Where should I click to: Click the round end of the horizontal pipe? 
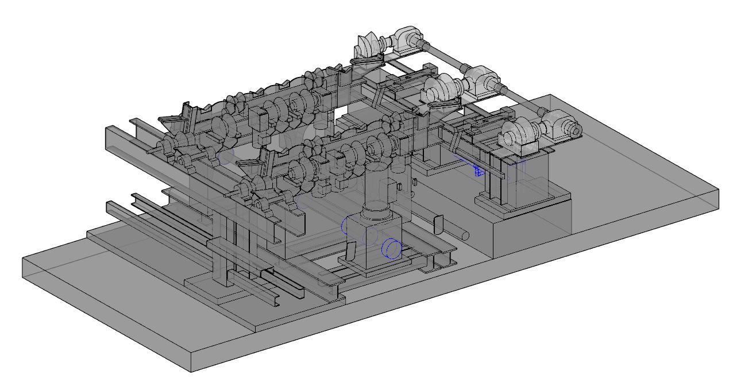[x=464, y=235]
